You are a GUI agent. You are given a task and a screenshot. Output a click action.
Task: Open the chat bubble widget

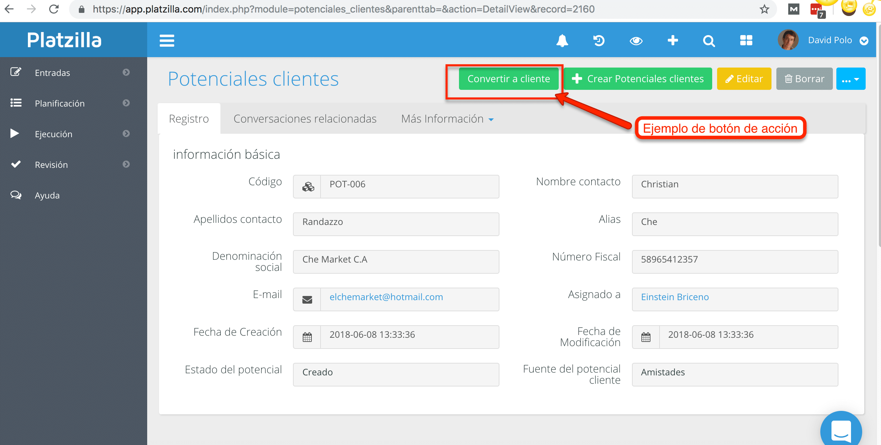coord(841,430)
